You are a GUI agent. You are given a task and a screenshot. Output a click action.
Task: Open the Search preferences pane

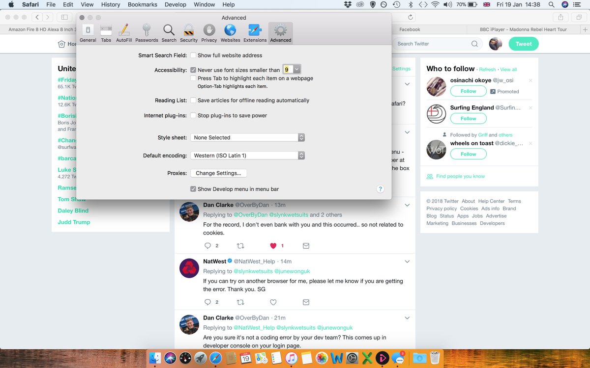[169, 33]
